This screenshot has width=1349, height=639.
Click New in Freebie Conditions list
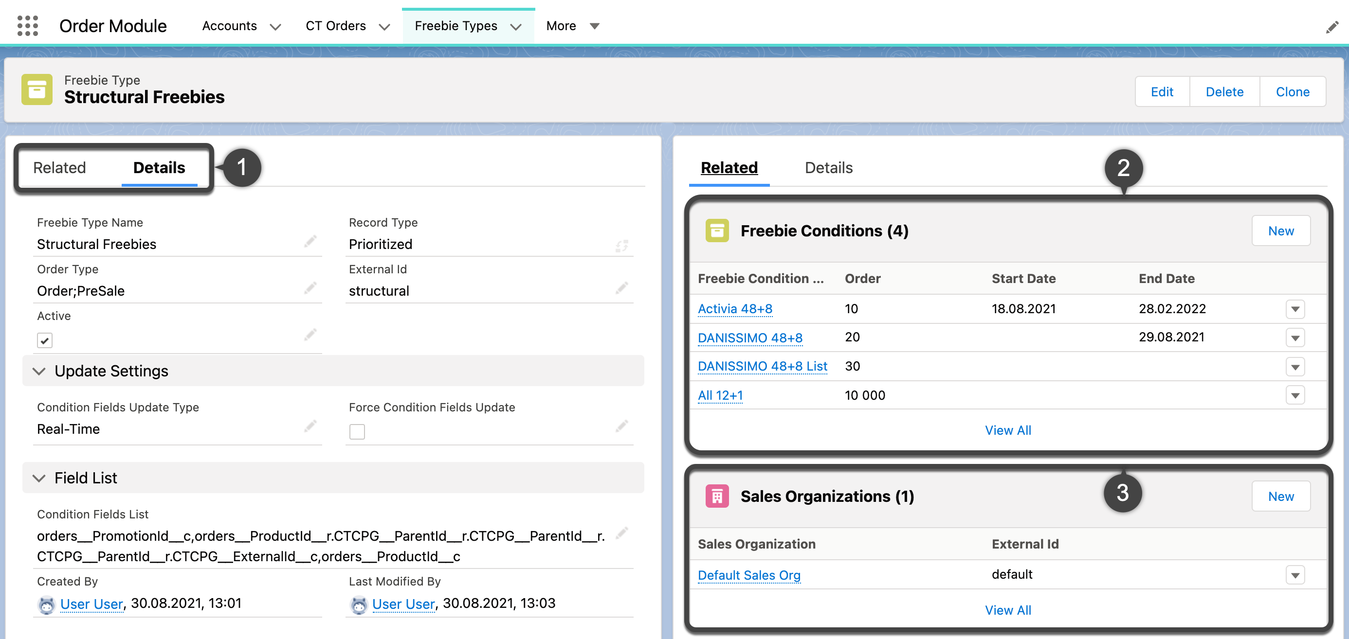tap(1280, 231)
